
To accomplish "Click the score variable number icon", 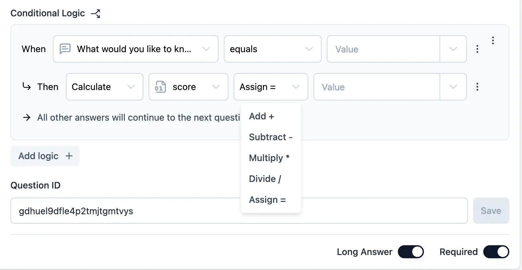I will 160,87.
